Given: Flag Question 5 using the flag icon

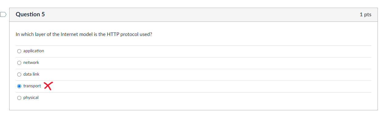Looking at the screenshot, I should point(3,14).
